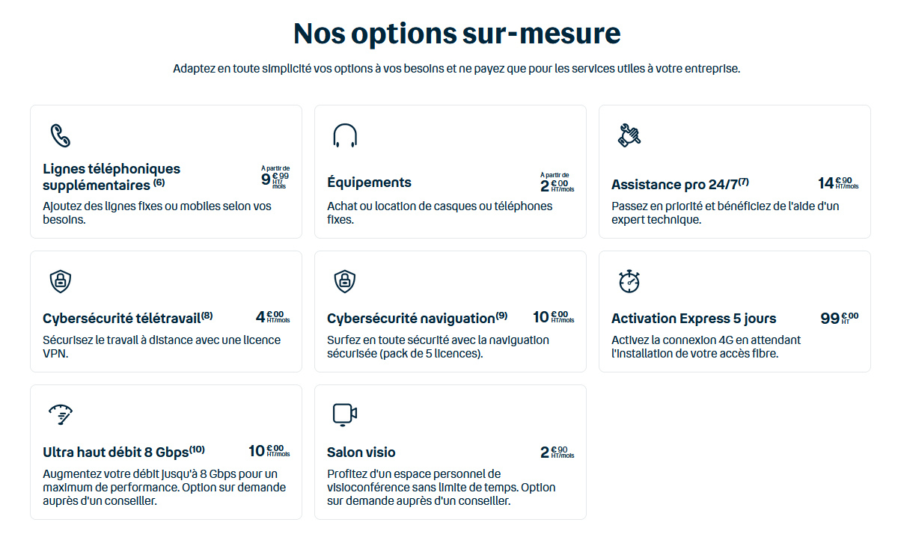Image resolution: width=898 pixels, height=546 pixels.
Task: Click the shield lock icon for télétravail
Action: click(x=60, y=281)
